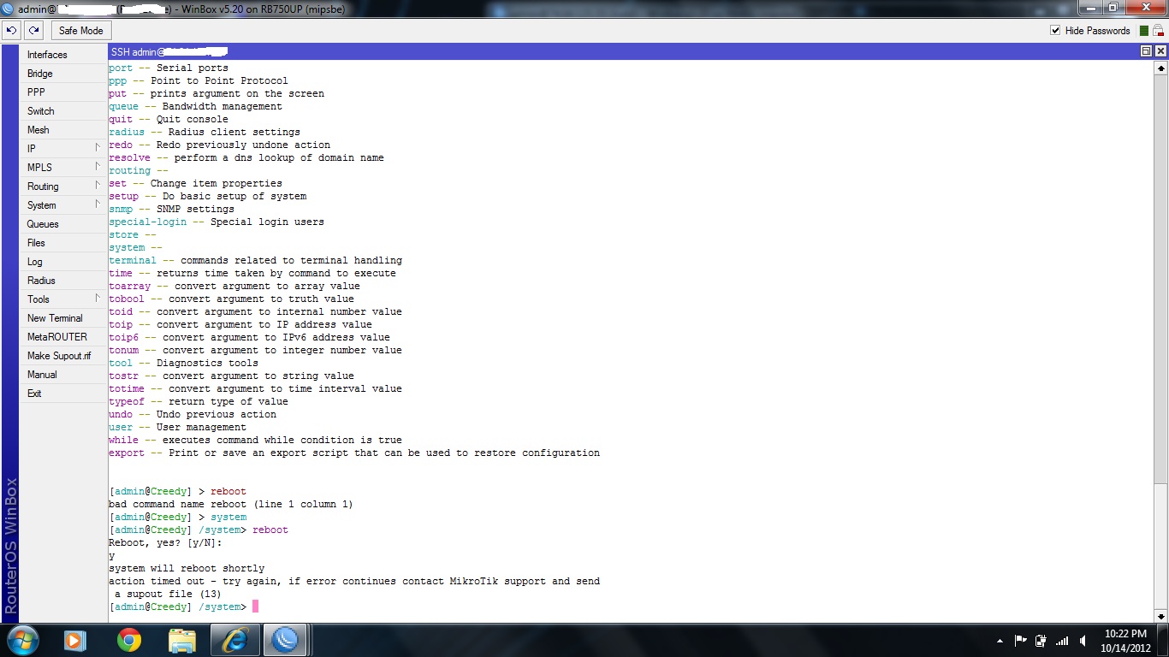Click the "a supout file (13)" line
The height and width of the screenshot is (657, 1169).
[x=168, y=594]
